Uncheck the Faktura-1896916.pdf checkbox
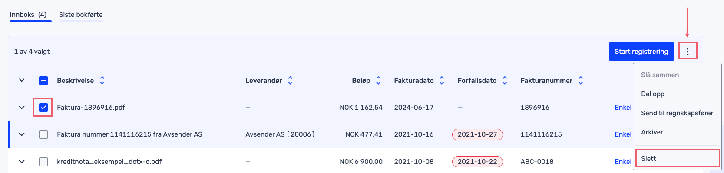Viewport: 724px width, 173px height. coord(43,107)
